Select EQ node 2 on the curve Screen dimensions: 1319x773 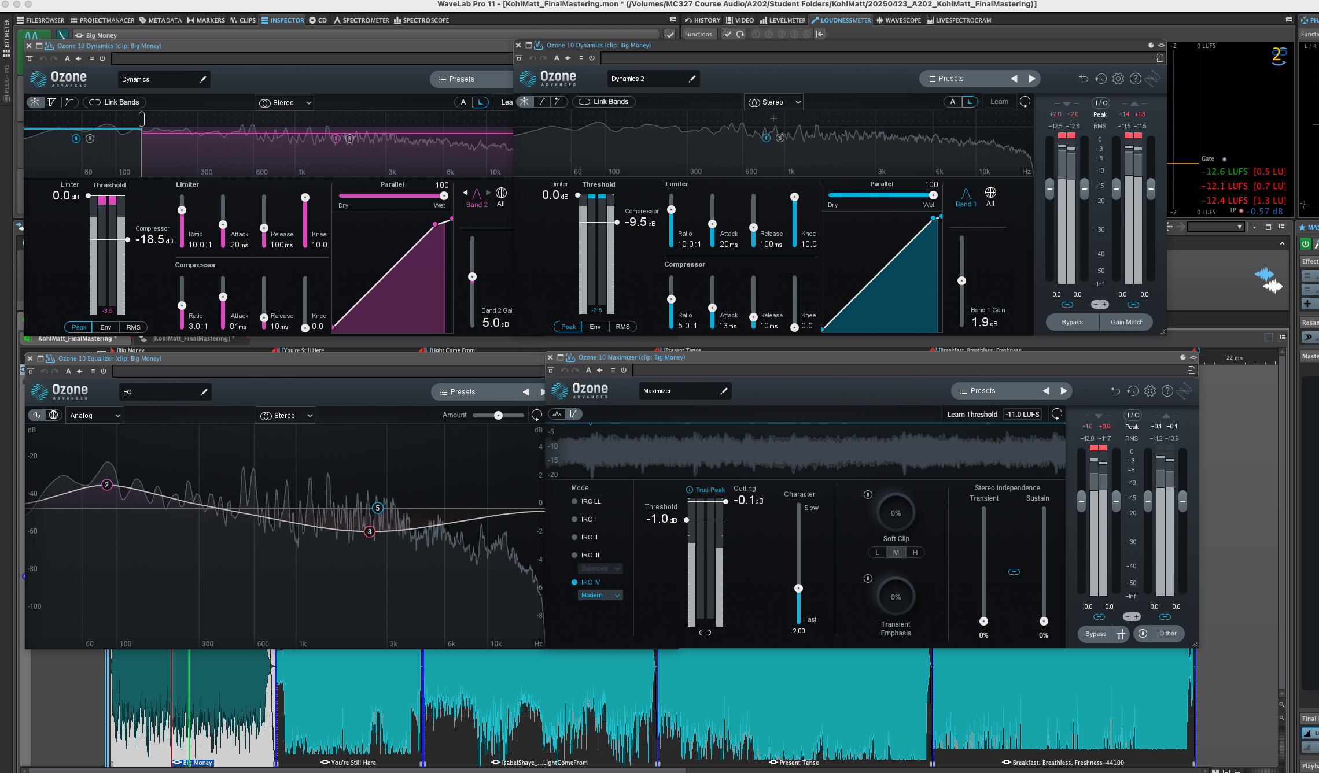coord(106,485)
